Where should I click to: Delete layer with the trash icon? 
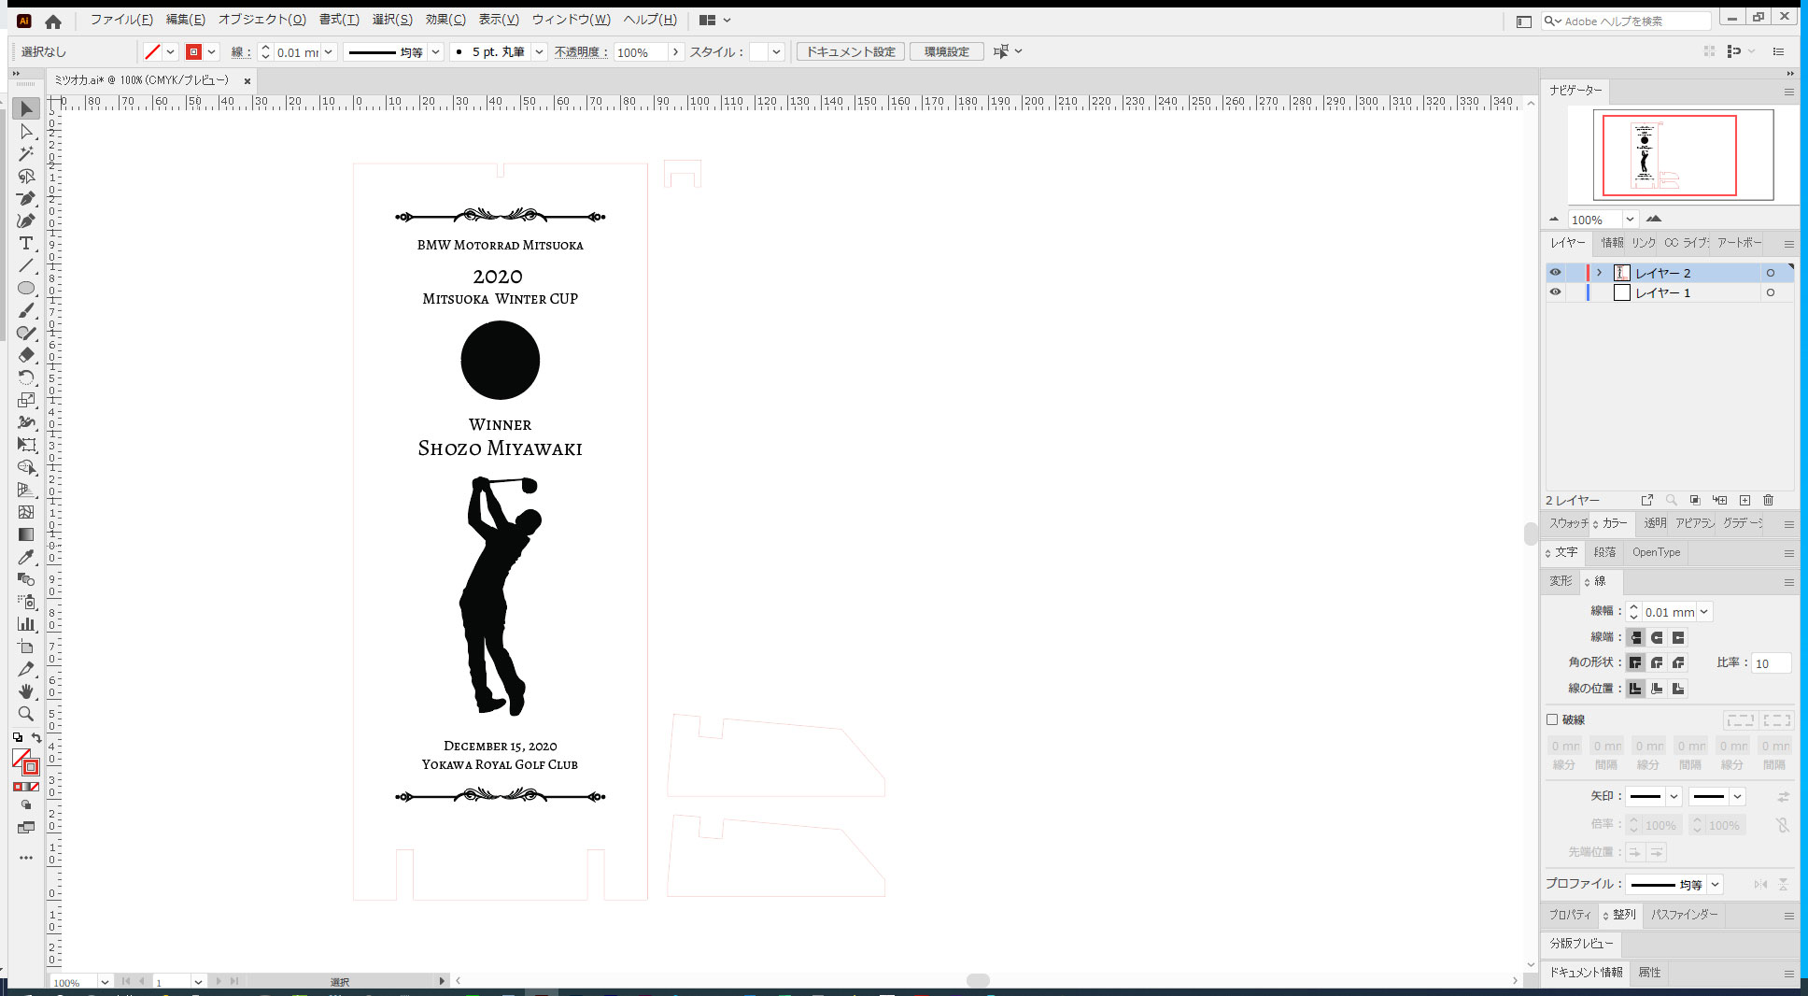click(1768, 500)
